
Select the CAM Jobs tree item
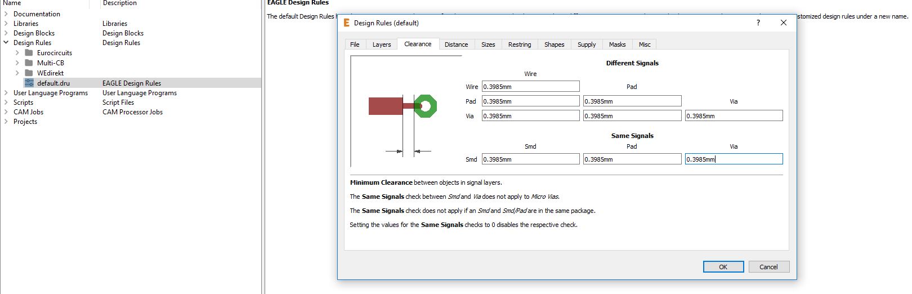28,112
